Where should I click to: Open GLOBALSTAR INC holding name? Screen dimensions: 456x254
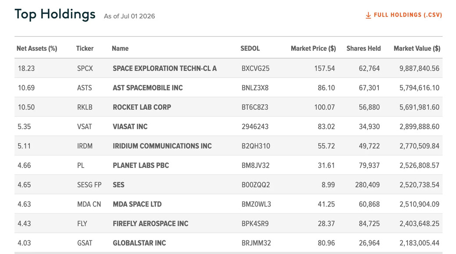tap(139, 243)
